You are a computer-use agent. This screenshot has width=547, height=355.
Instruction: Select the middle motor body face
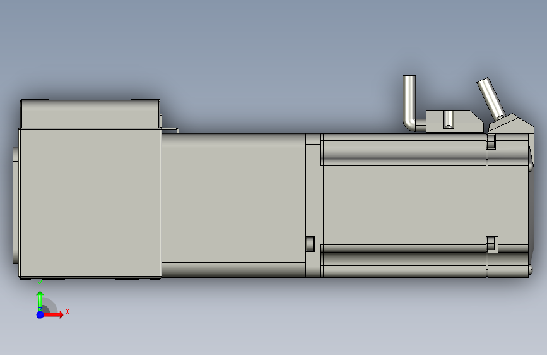click(233, 205)
